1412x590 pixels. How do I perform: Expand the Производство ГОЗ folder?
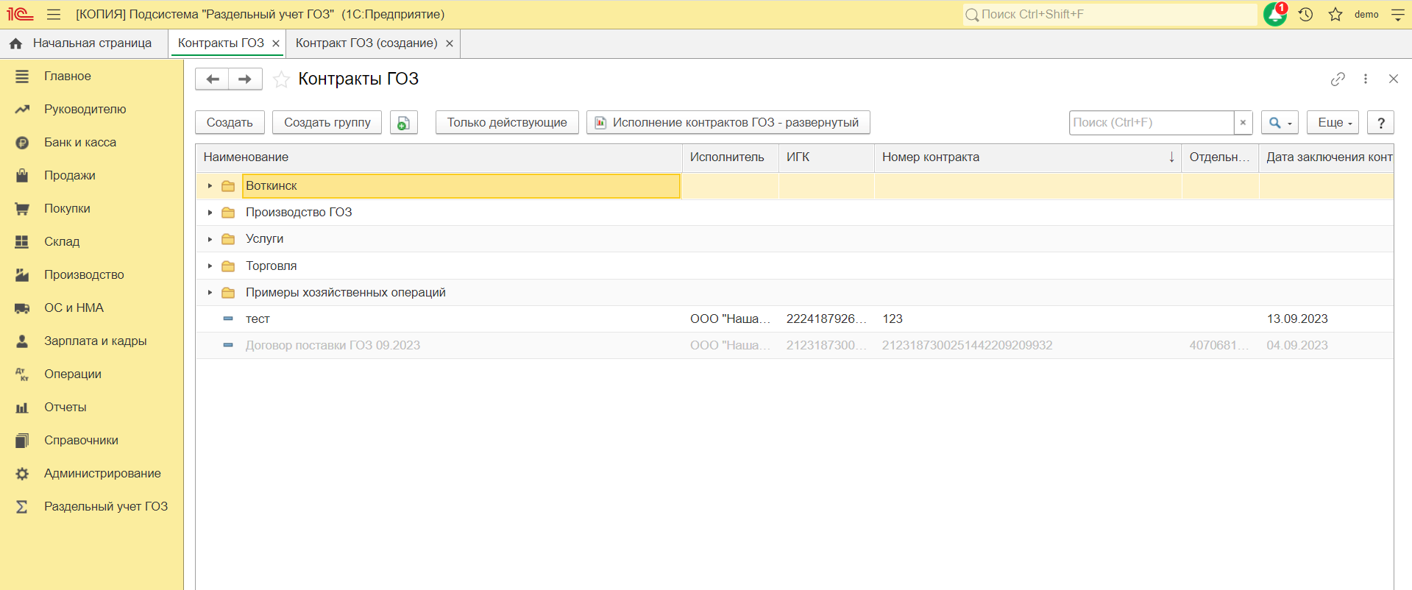click(210, 213)
